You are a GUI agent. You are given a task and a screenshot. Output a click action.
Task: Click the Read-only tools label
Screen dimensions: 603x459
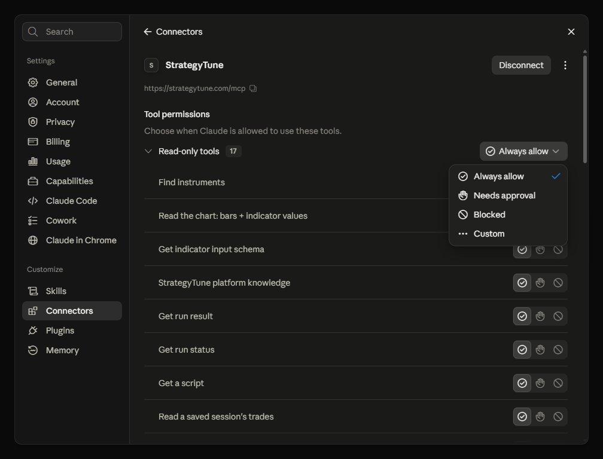pyautogui.click(x=189, y=151)
